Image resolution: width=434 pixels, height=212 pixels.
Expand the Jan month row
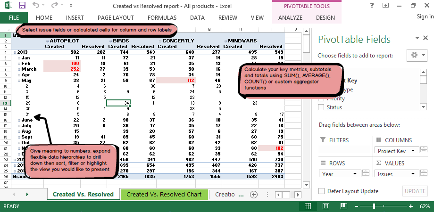[19, 58]
